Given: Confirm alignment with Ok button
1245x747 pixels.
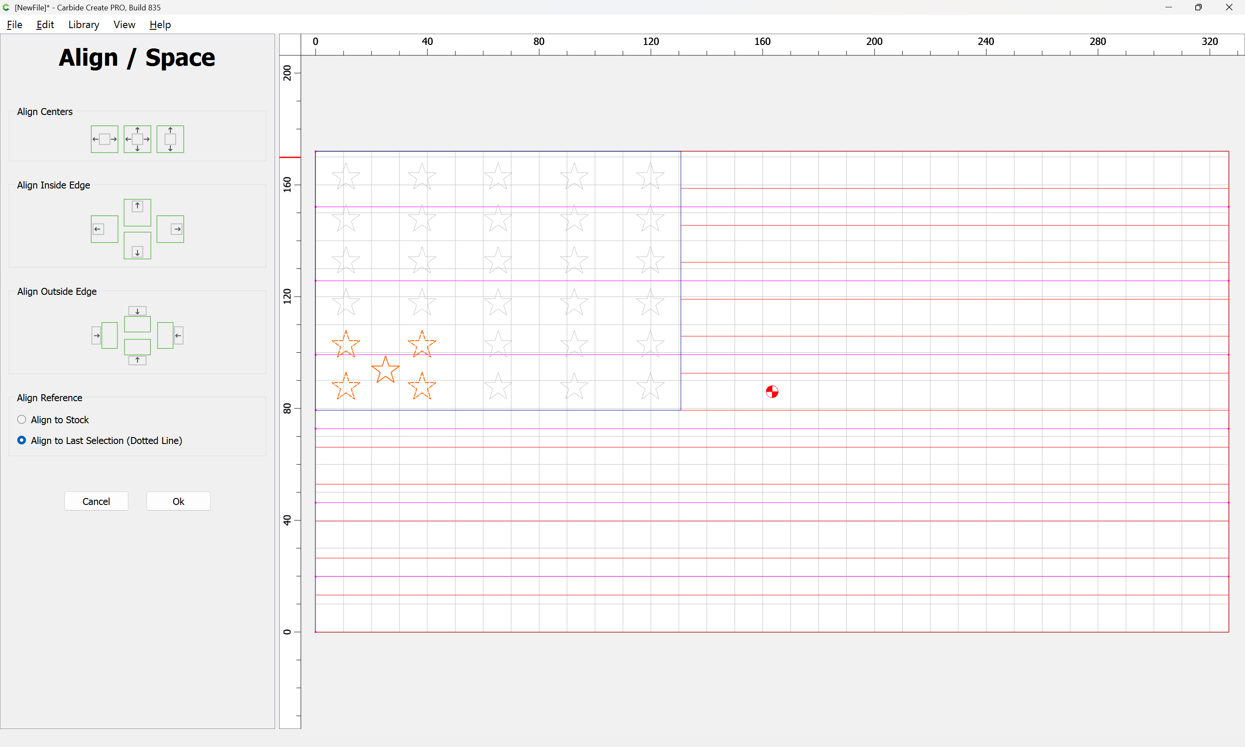Looking at the screenshot, I should [178, 501].
